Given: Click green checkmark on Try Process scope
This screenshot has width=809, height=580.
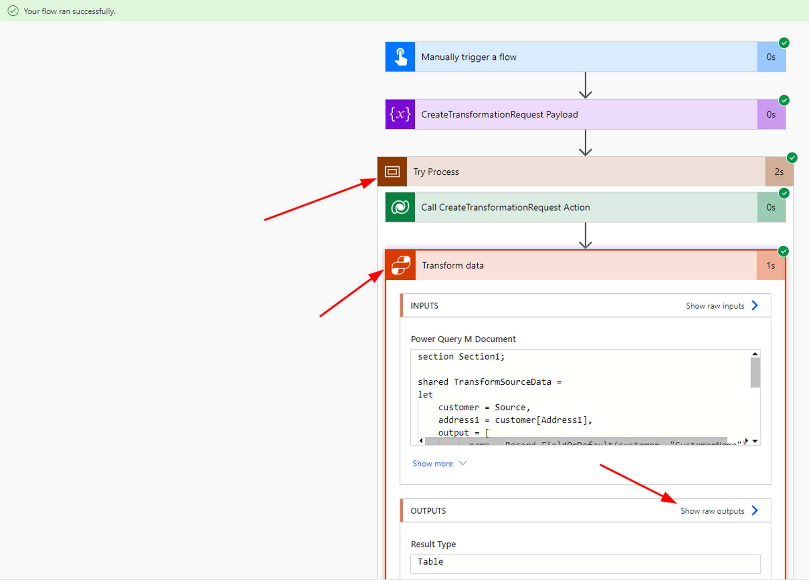Looking at the screenshot, I should [x=792, y=158].
